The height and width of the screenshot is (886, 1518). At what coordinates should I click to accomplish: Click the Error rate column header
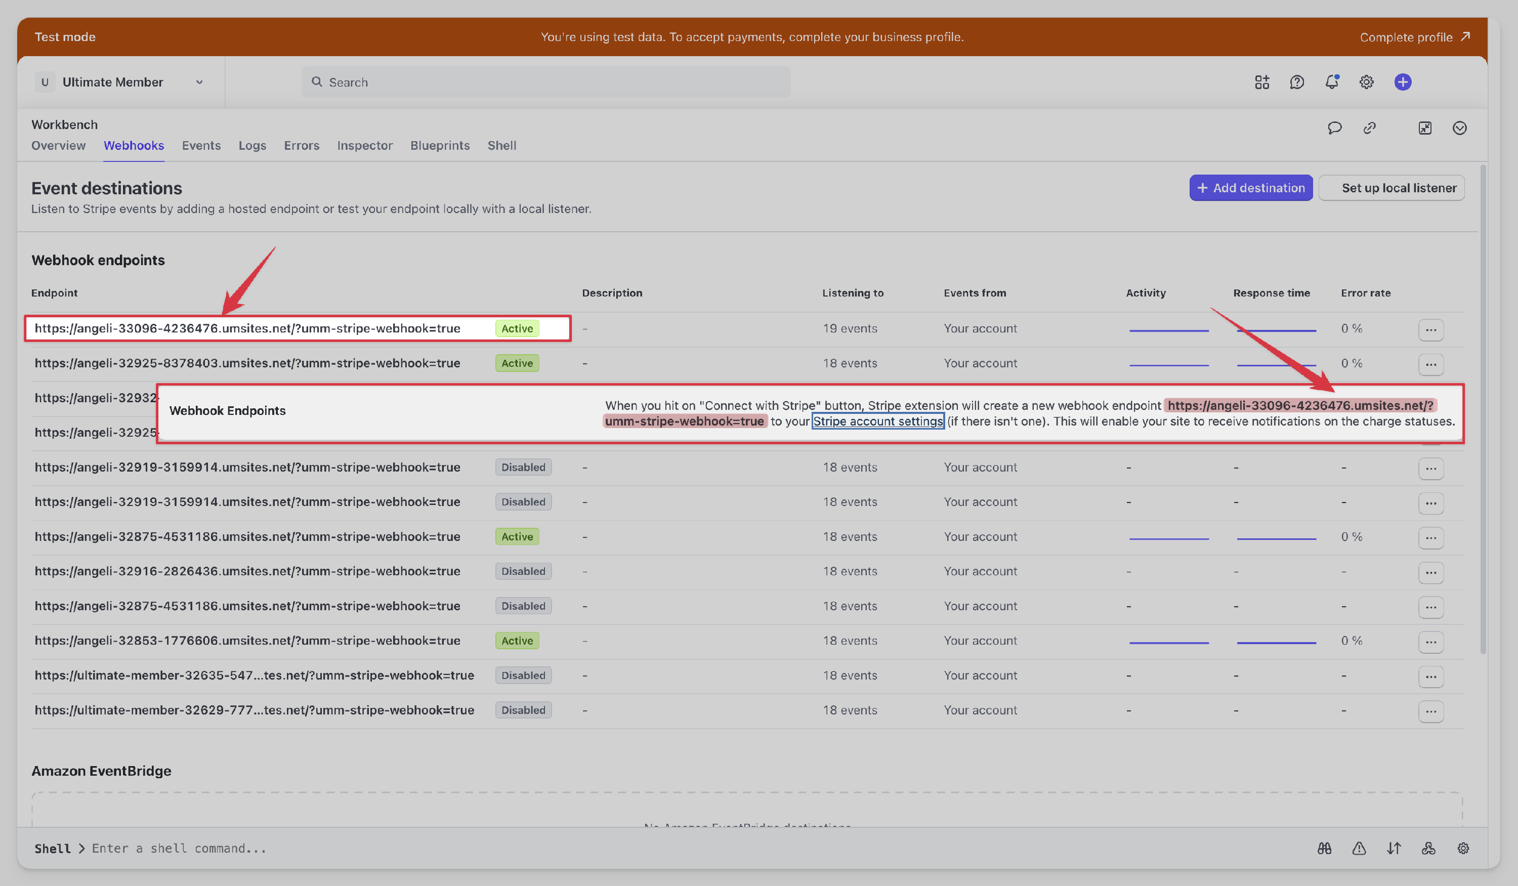click(1366, 293)
